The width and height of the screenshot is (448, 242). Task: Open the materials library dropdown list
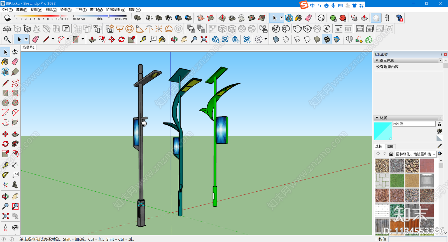click(x=416, y=154)
